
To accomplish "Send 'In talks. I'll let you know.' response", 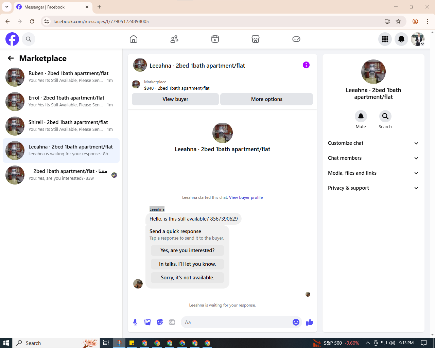I will coord(188,264).
